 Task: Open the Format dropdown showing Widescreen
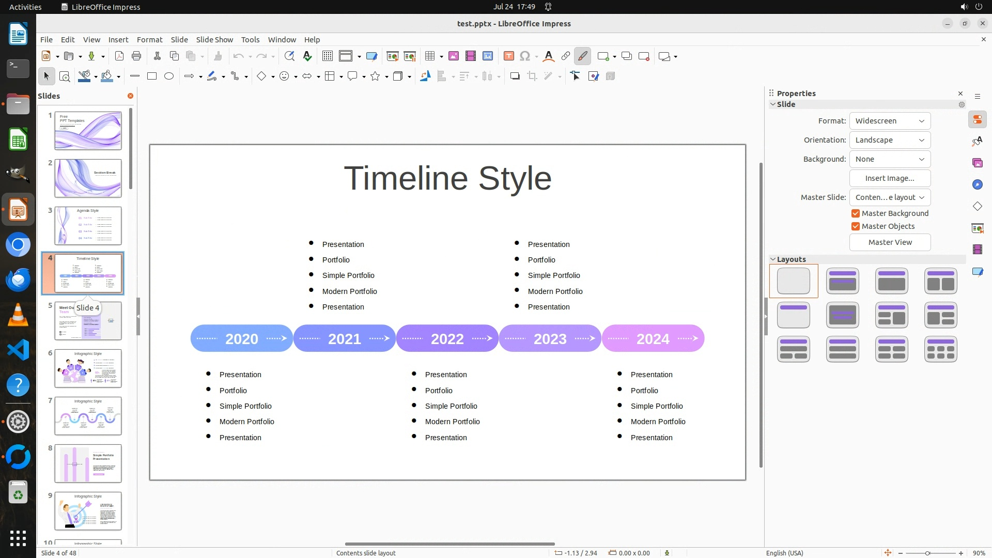click(x=890, y=121)
